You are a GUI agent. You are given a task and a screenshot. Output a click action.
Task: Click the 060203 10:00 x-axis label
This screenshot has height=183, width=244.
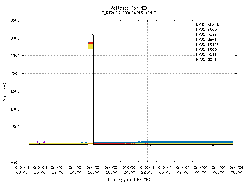pyautogui.click(x=40, y=170)
